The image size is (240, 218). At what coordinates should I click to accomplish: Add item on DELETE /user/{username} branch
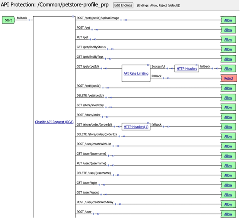pos(113,175)
